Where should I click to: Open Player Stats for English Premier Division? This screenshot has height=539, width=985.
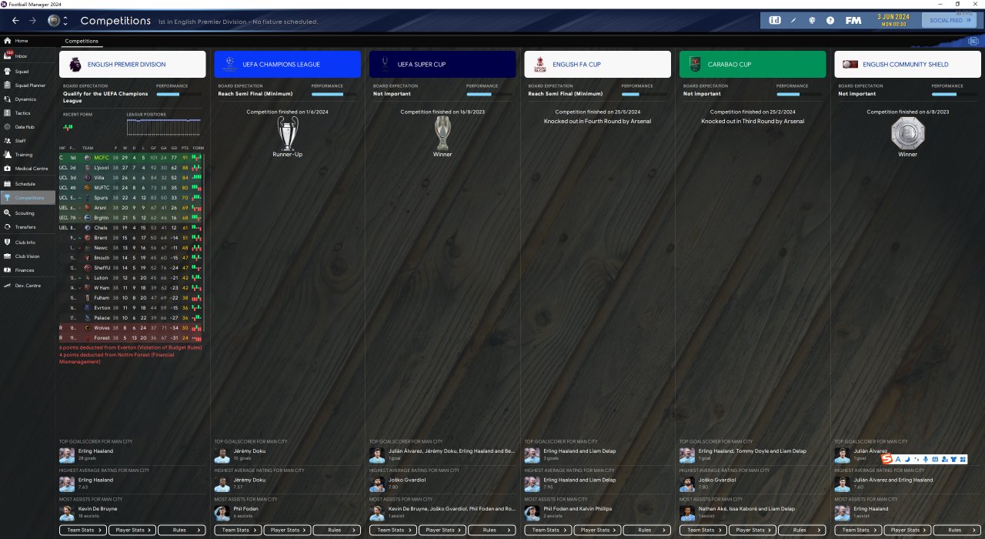132,530
